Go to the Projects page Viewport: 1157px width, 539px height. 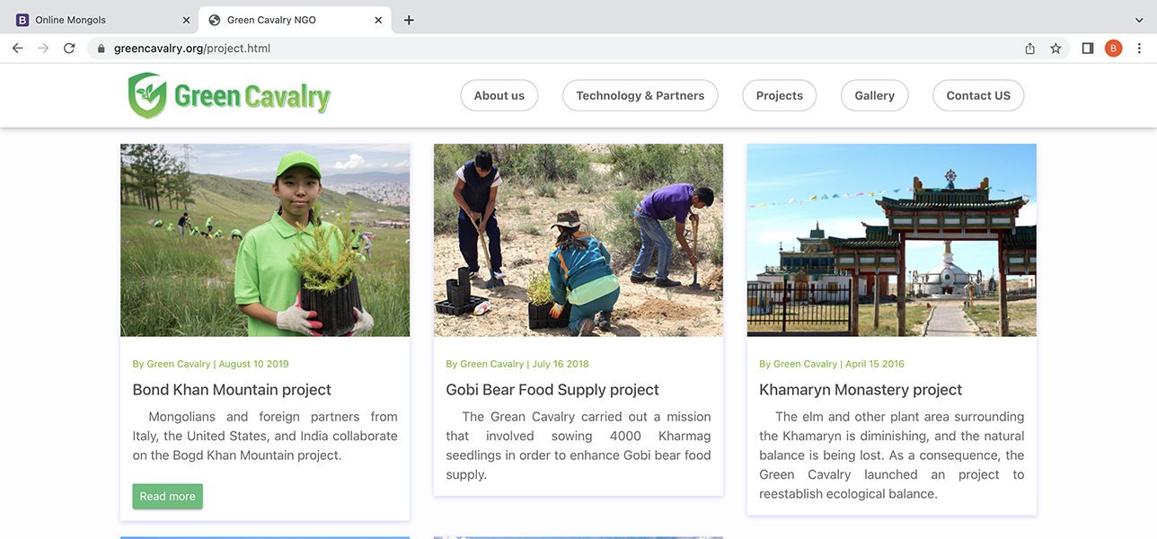pos(780,96)
